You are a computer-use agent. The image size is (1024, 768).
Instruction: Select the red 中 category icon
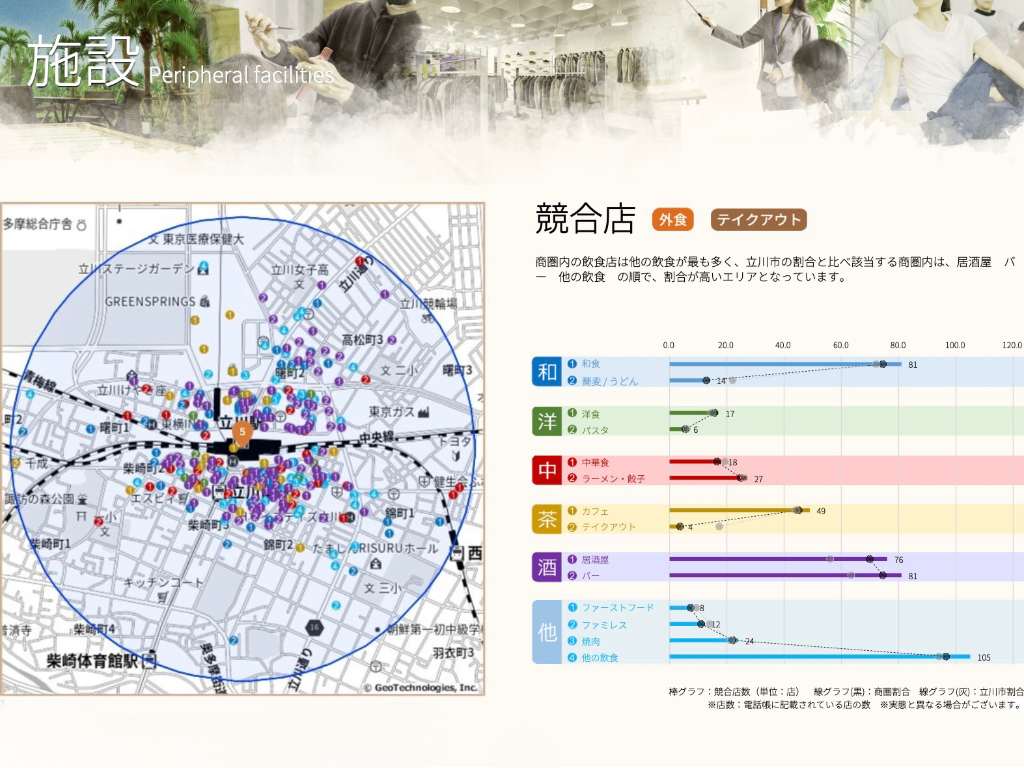point(546,470)
